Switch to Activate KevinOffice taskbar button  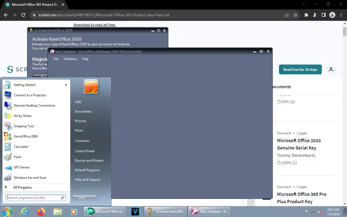(x=165, y=212)
